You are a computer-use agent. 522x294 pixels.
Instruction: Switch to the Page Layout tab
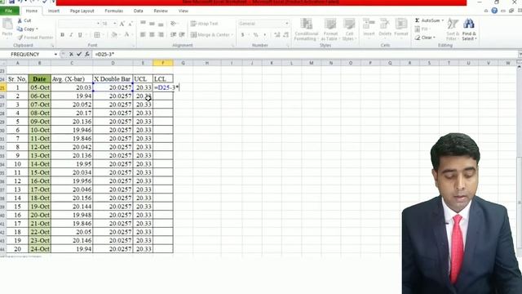(82, 11)
